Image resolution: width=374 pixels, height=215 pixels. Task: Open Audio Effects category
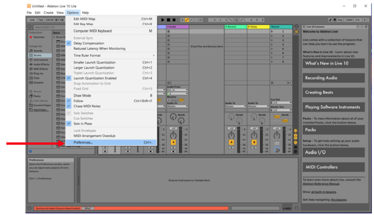pyautogui.click(x=39, y=65)
